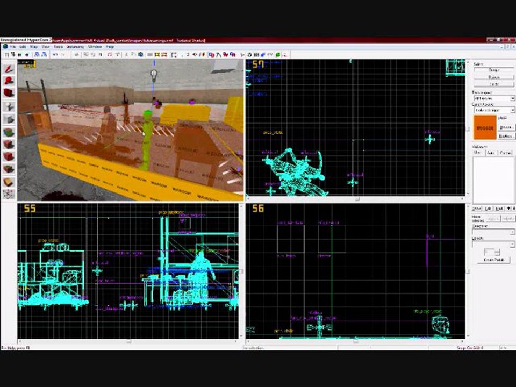Open the Instancing menu

75,47
